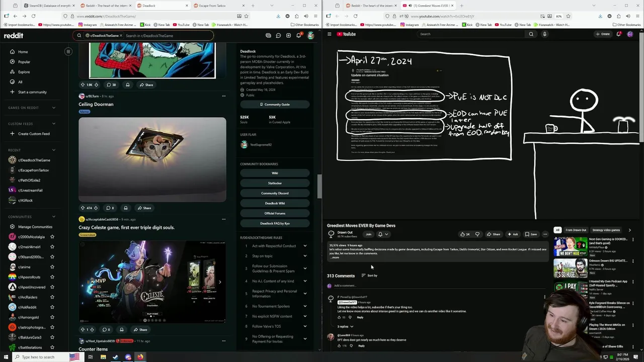Focus the YouTube search field
Viewport: 644px width, 362px height.
click(x=470, y=34)
